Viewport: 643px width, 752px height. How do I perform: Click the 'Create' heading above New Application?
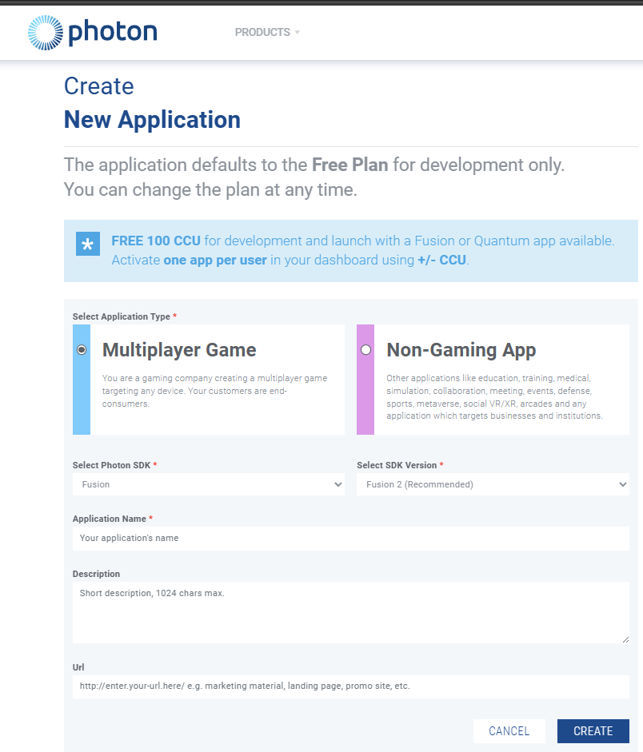99,86
